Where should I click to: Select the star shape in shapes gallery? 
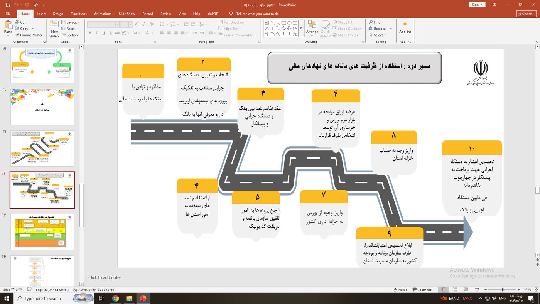tap(295, 34)
